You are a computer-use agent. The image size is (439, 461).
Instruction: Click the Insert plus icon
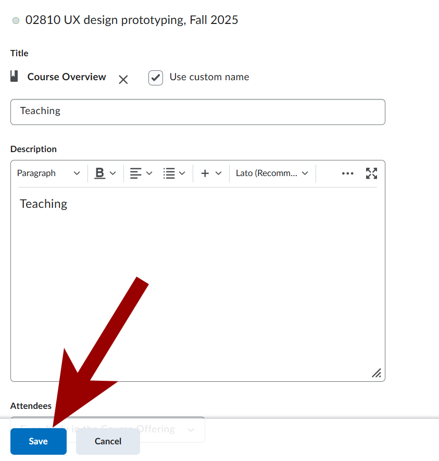pyautogui.click(x=205, y=173)
